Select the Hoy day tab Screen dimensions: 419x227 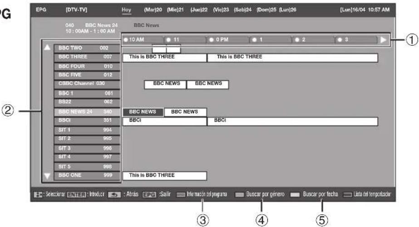point(126,10)
